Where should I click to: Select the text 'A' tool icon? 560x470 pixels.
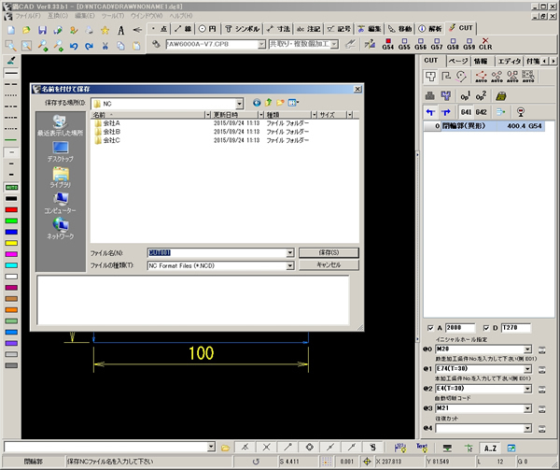pyautogui.click(x=121, y=30)
